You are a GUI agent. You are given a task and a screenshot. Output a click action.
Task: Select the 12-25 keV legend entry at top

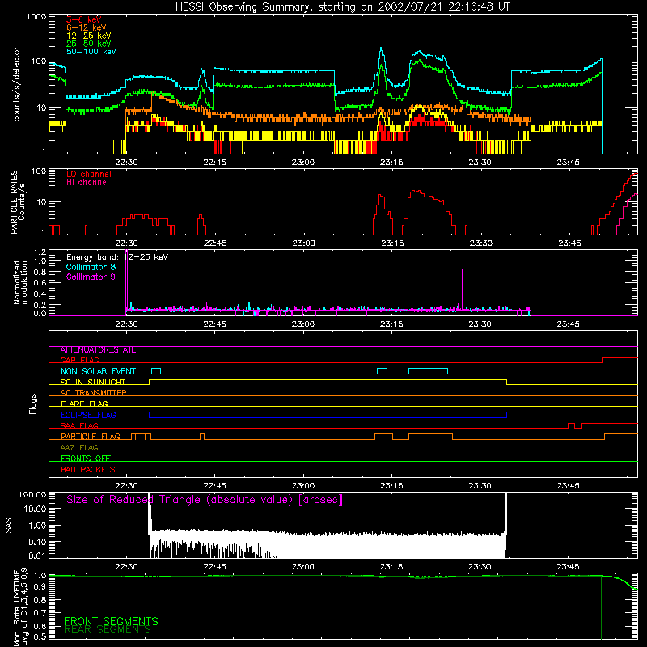tap(89, 36)
